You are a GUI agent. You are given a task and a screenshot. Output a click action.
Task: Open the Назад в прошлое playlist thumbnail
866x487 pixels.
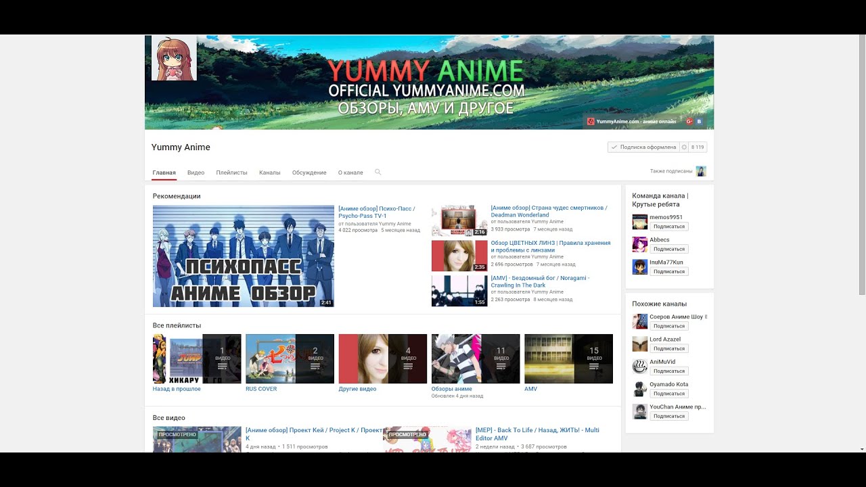[197, 358]
